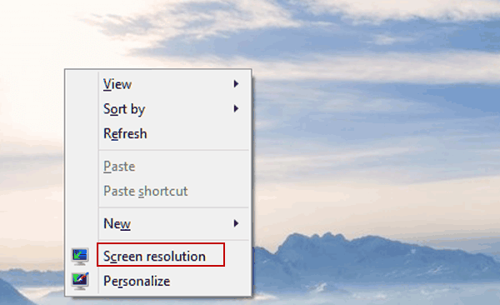Screen dimensions: 500x305
Task: Click the red highlight box border
Action: (x=161, y=243)
